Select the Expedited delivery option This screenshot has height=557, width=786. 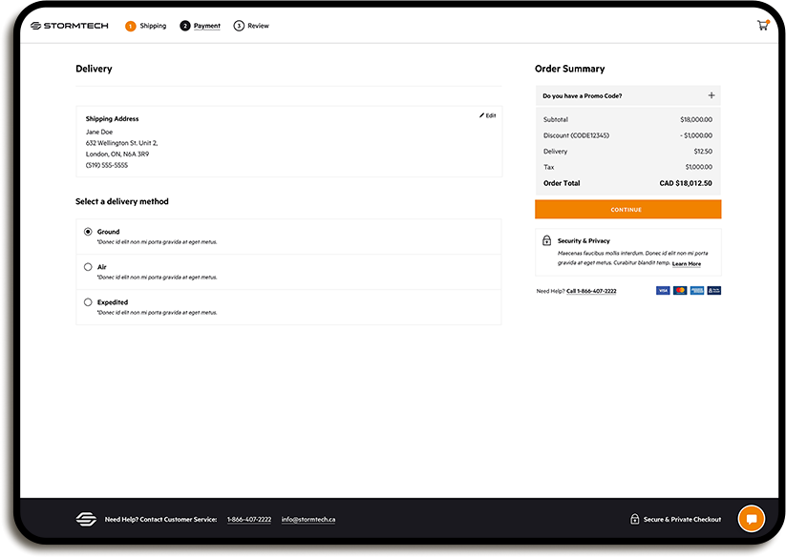tap(87, 300)
